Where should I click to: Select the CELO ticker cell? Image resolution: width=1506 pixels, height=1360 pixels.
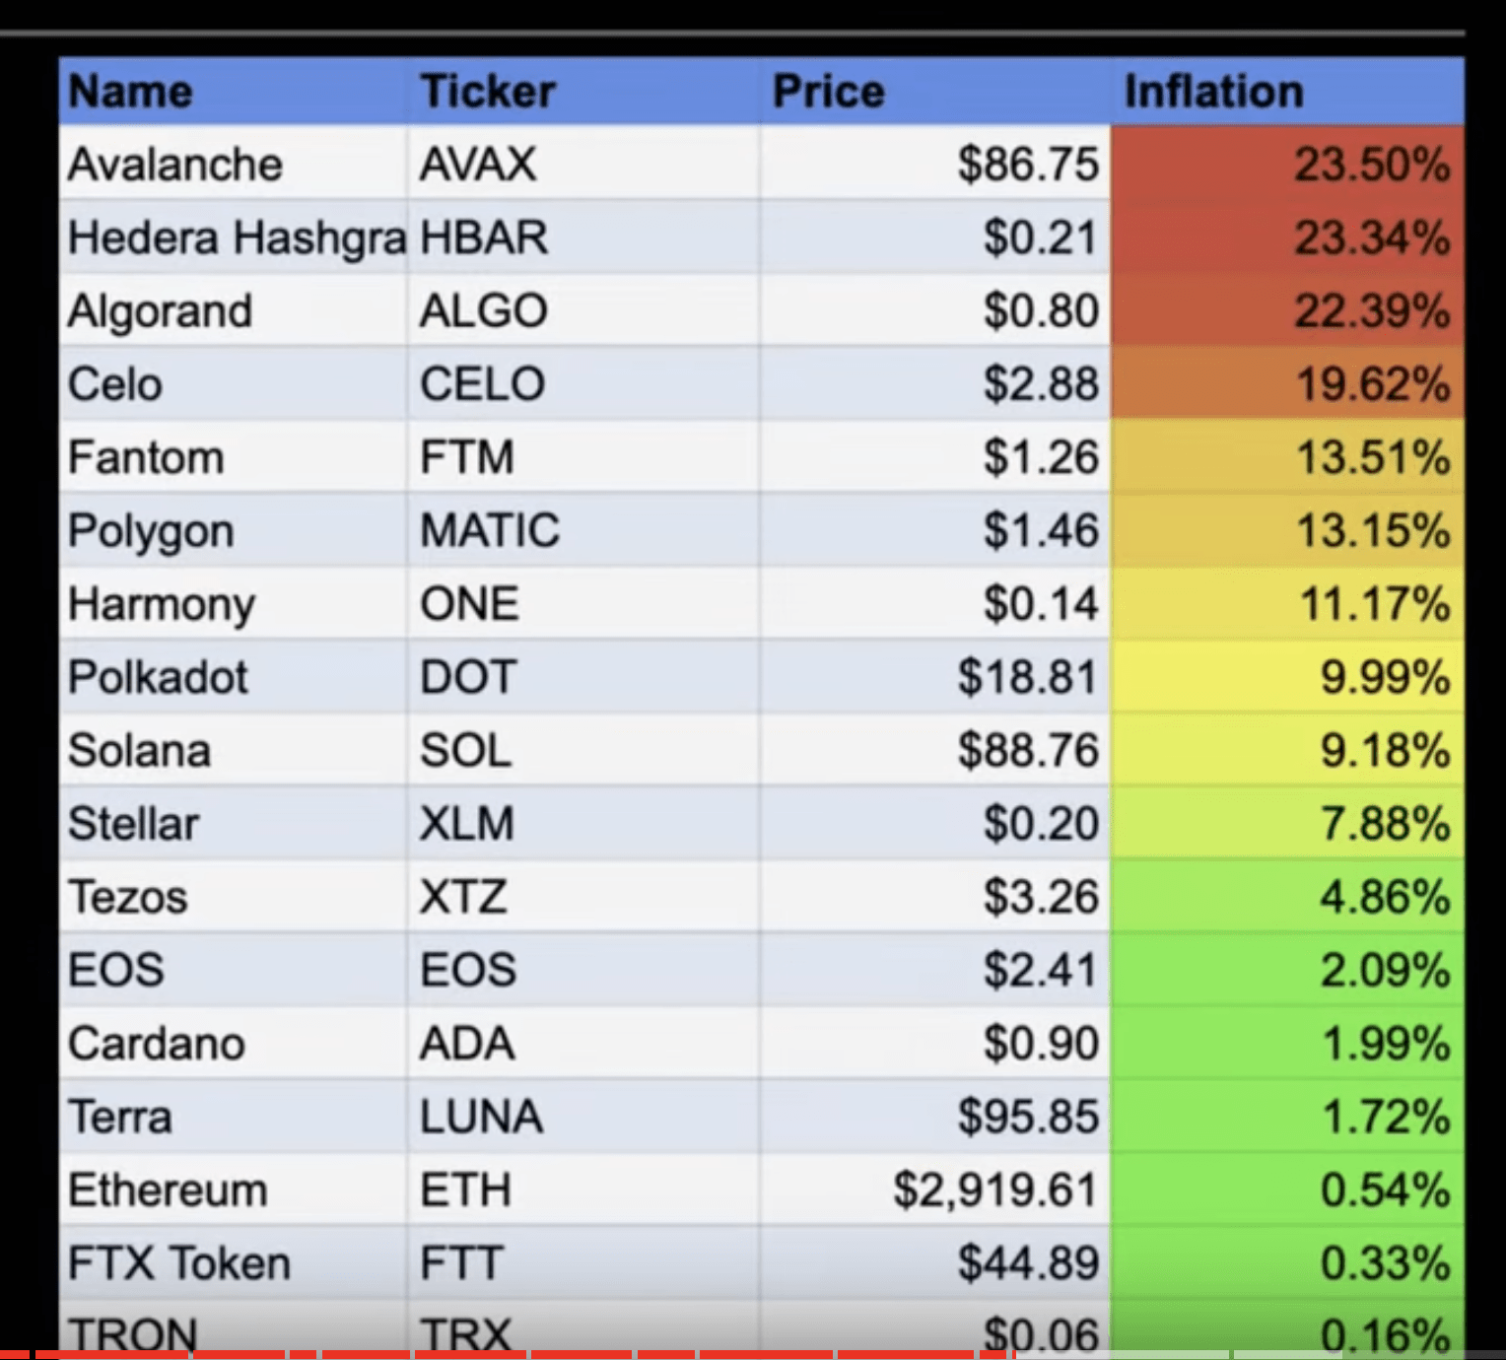[583, 383]
